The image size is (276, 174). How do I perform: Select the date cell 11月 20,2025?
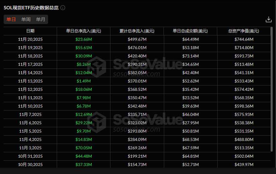(30, 39)
